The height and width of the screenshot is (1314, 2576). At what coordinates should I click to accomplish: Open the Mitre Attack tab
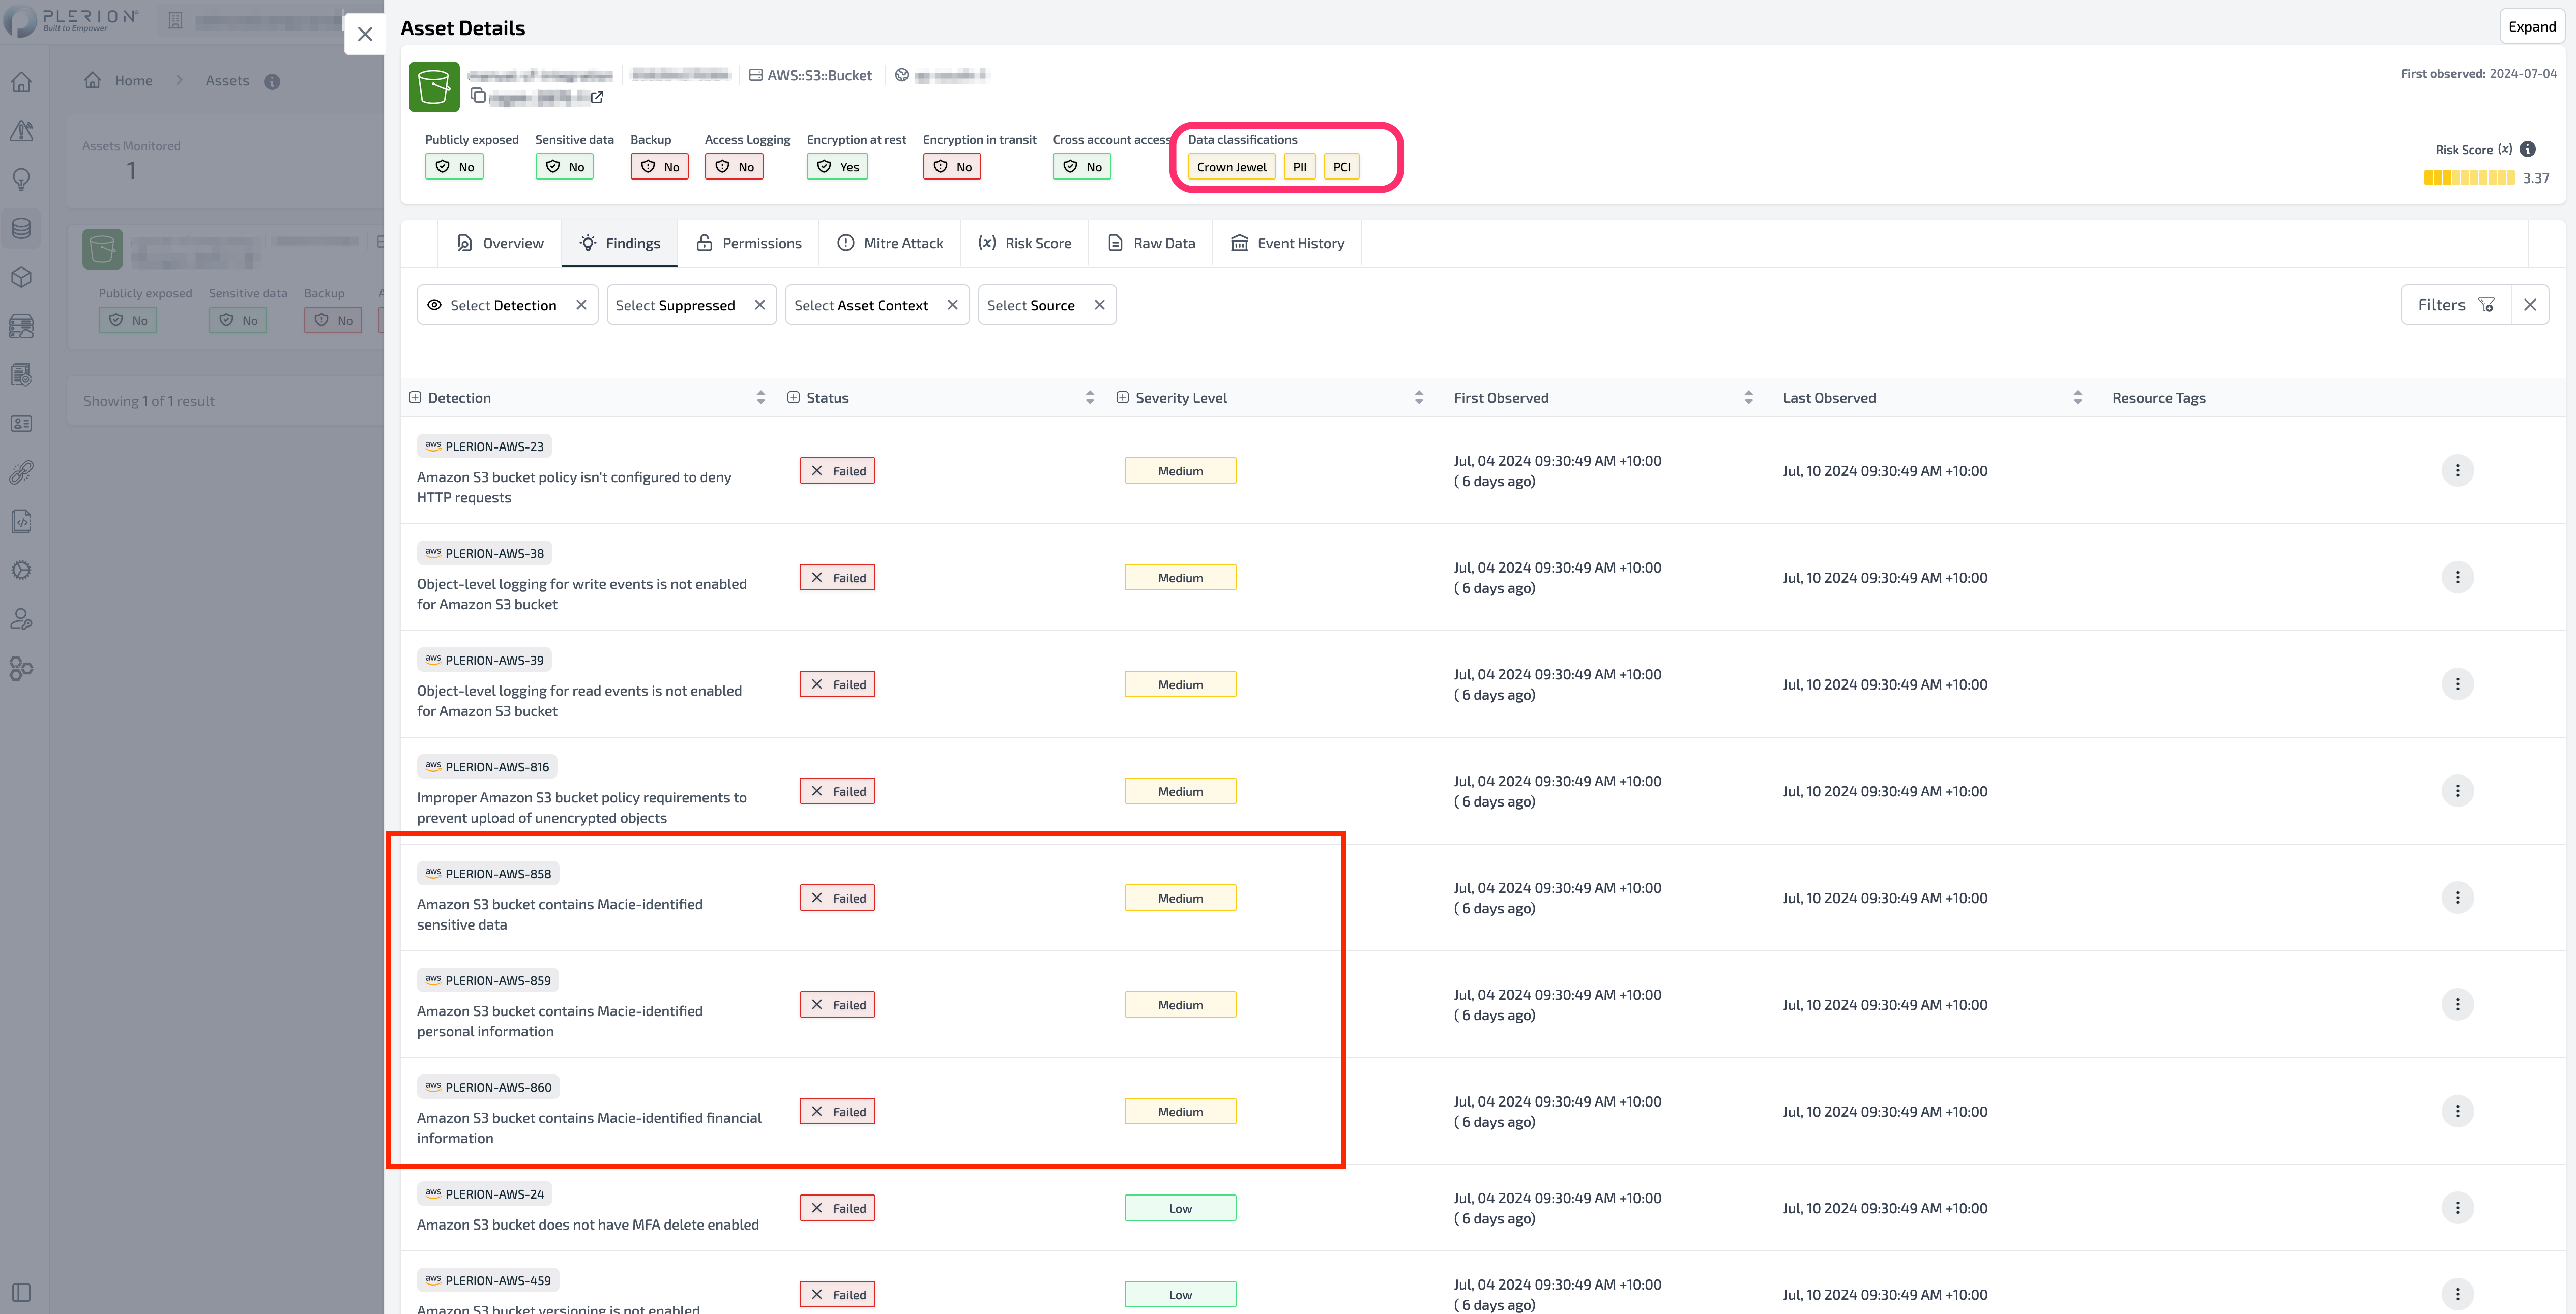[890, 243]
